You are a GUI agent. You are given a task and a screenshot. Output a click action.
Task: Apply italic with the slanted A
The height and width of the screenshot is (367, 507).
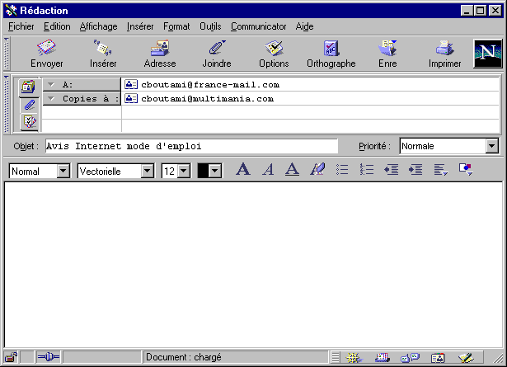268,169
